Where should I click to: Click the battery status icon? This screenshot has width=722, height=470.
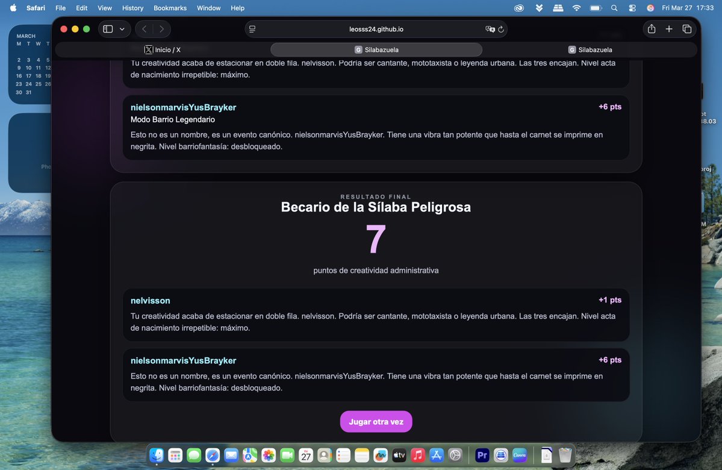point(596,8)
